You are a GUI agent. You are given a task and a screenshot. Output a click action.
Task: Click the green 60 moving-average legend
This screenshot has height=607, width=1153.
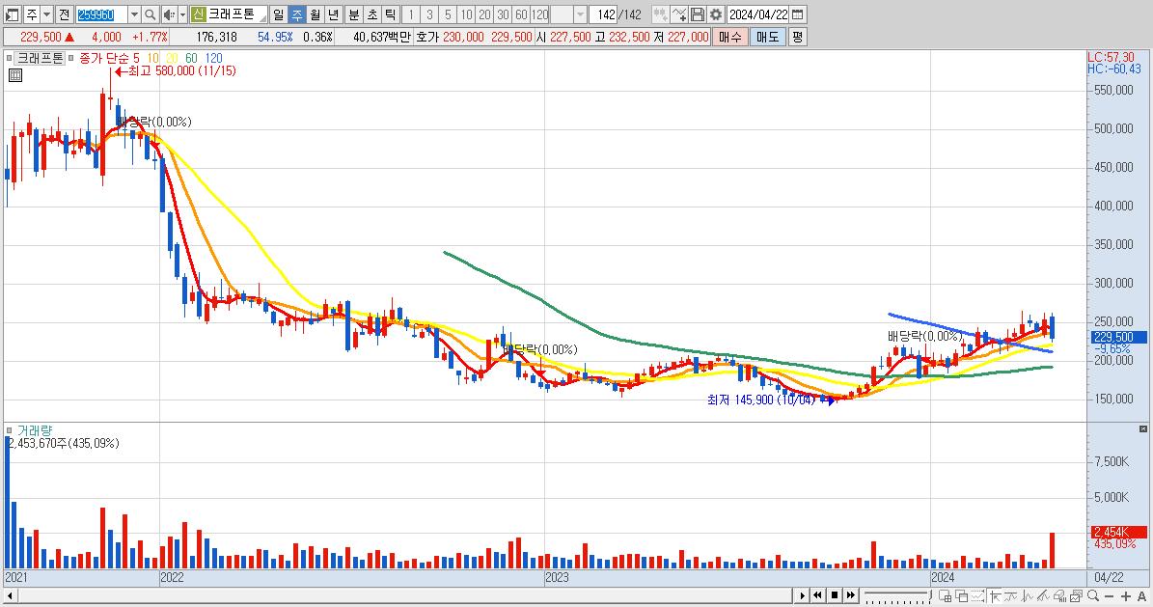(x=191, y=58)
